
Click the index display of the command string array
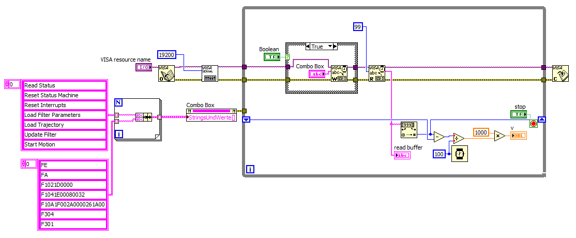point(28,164)
